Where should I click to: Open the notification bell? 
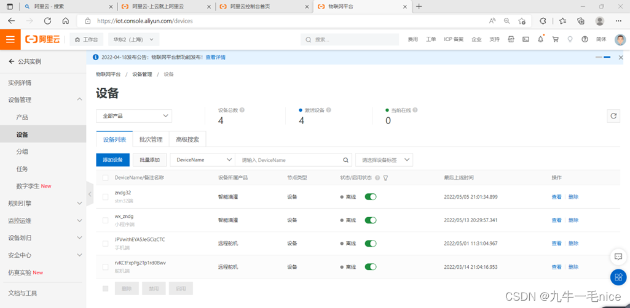pyautogui.click(x=541, y=39)
